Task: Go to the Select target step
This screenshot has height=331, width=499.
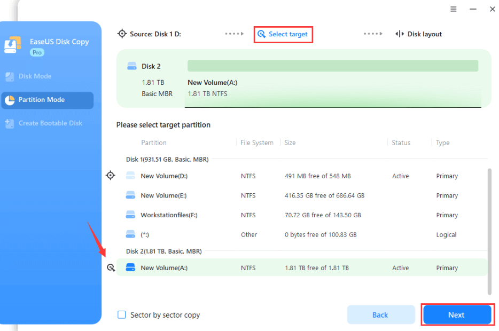Action: point(283,34)
